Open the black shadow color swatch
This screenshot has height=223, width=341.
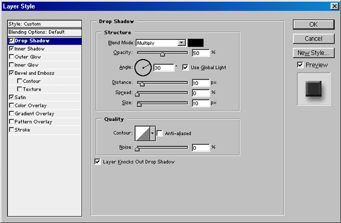(196, 43)
